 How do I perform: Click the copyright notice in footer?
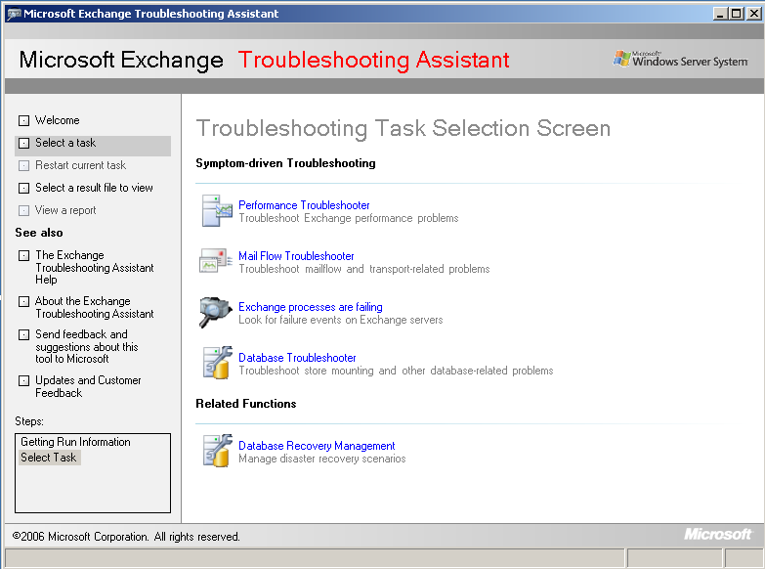pyautogui.click(x=126, y=537)
